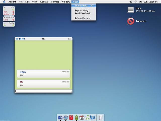Select contact Callie under Hayesville
The width and height of the screenshot is (161, 121).
click(6, 20)
